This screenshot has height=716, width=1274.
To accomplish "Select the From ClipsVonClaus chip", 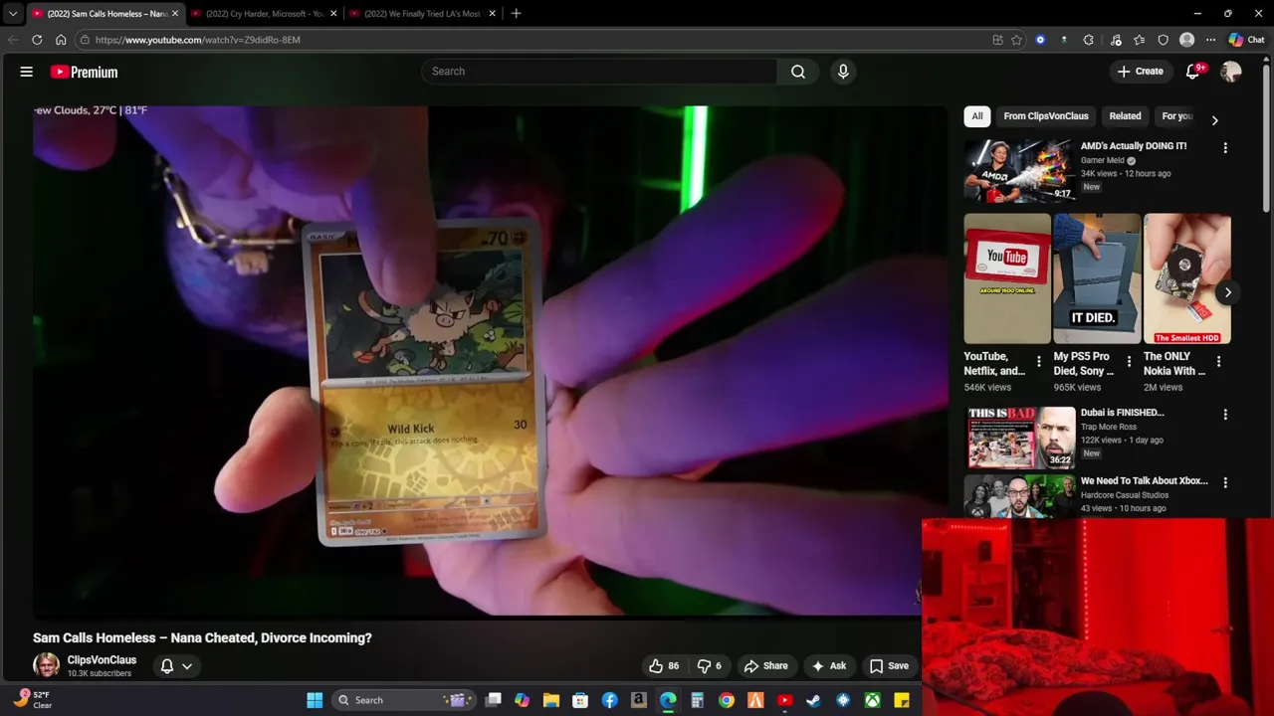I will (x=1046, y=116).
